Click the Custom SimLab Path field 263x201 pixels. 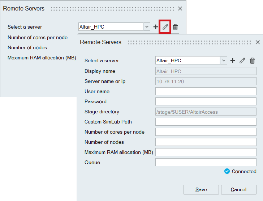pos(206,122)
